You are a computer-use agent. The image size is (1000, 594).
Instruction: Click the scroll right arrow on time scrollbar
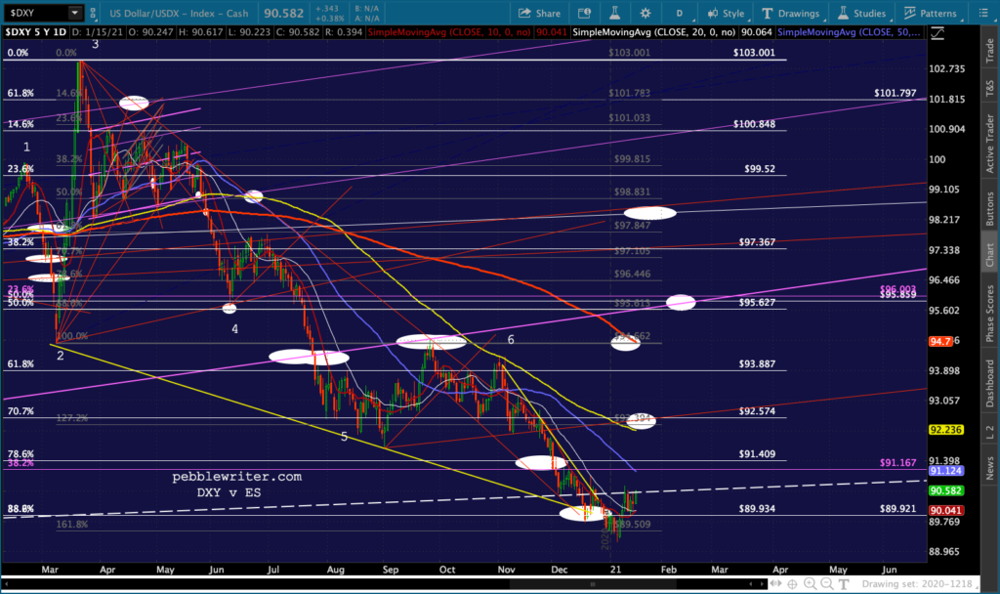[x=761, y=584]
